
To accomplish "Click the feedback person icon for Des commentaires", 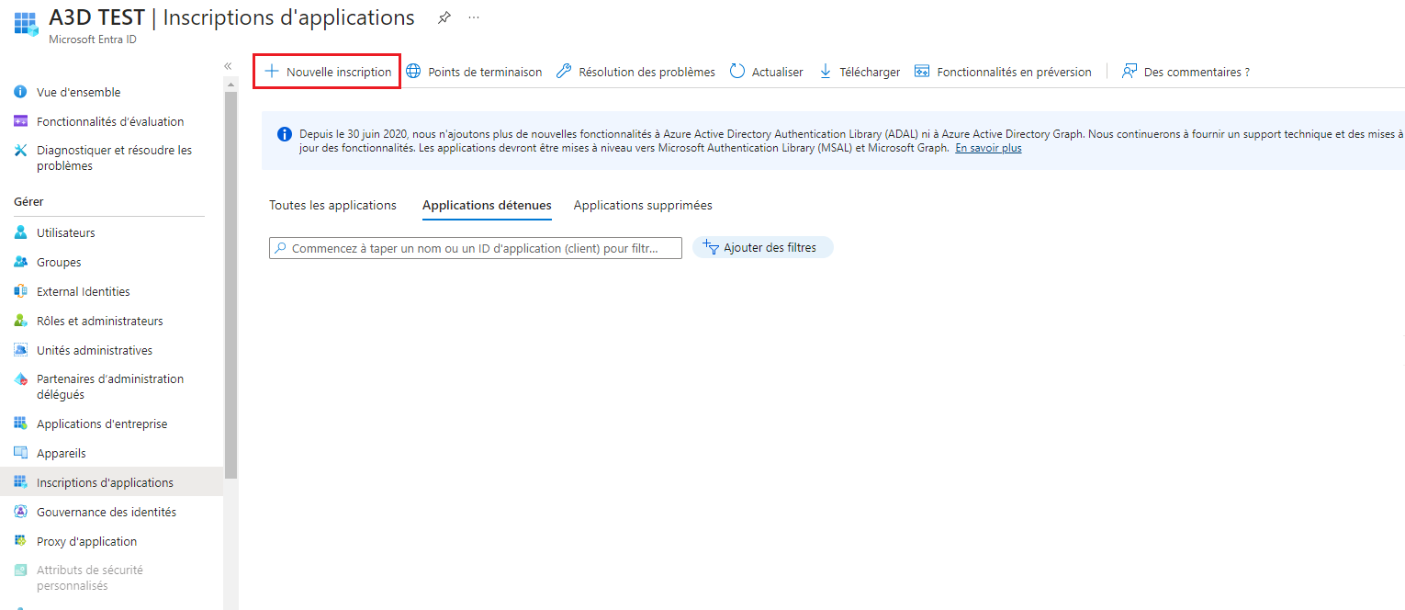I will tap(1130, 71).
